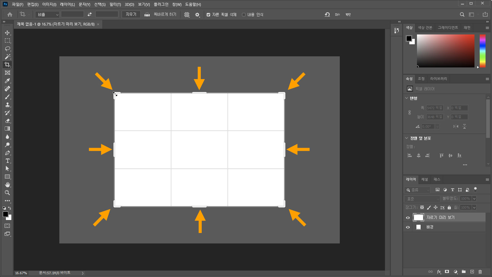Open the 비율 crop ratio dropdown
492x277 pixels.
coord(47,14)
